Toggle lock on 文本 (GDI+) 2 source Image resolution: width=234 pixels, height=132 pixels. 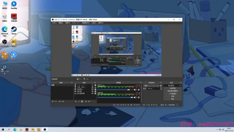95,85
